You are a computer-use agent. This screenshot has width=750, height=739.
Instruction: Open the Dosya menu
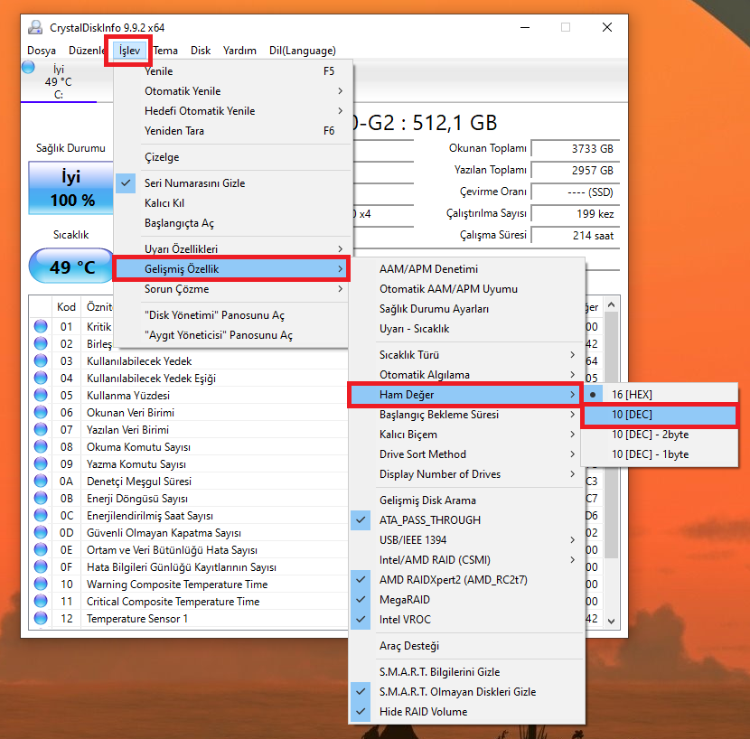(42, 51)
